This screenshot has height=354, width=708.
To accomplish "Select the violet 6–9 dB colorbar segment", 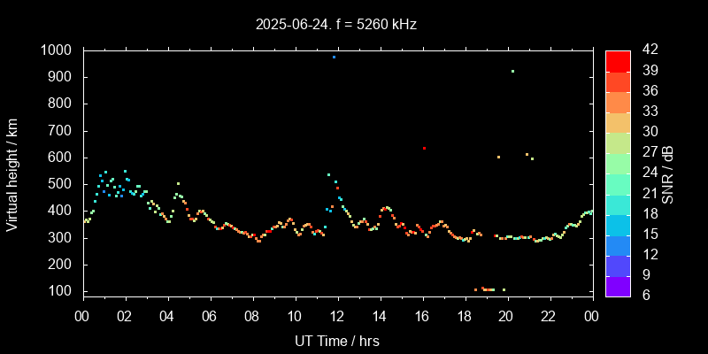I will click(618, 286).
